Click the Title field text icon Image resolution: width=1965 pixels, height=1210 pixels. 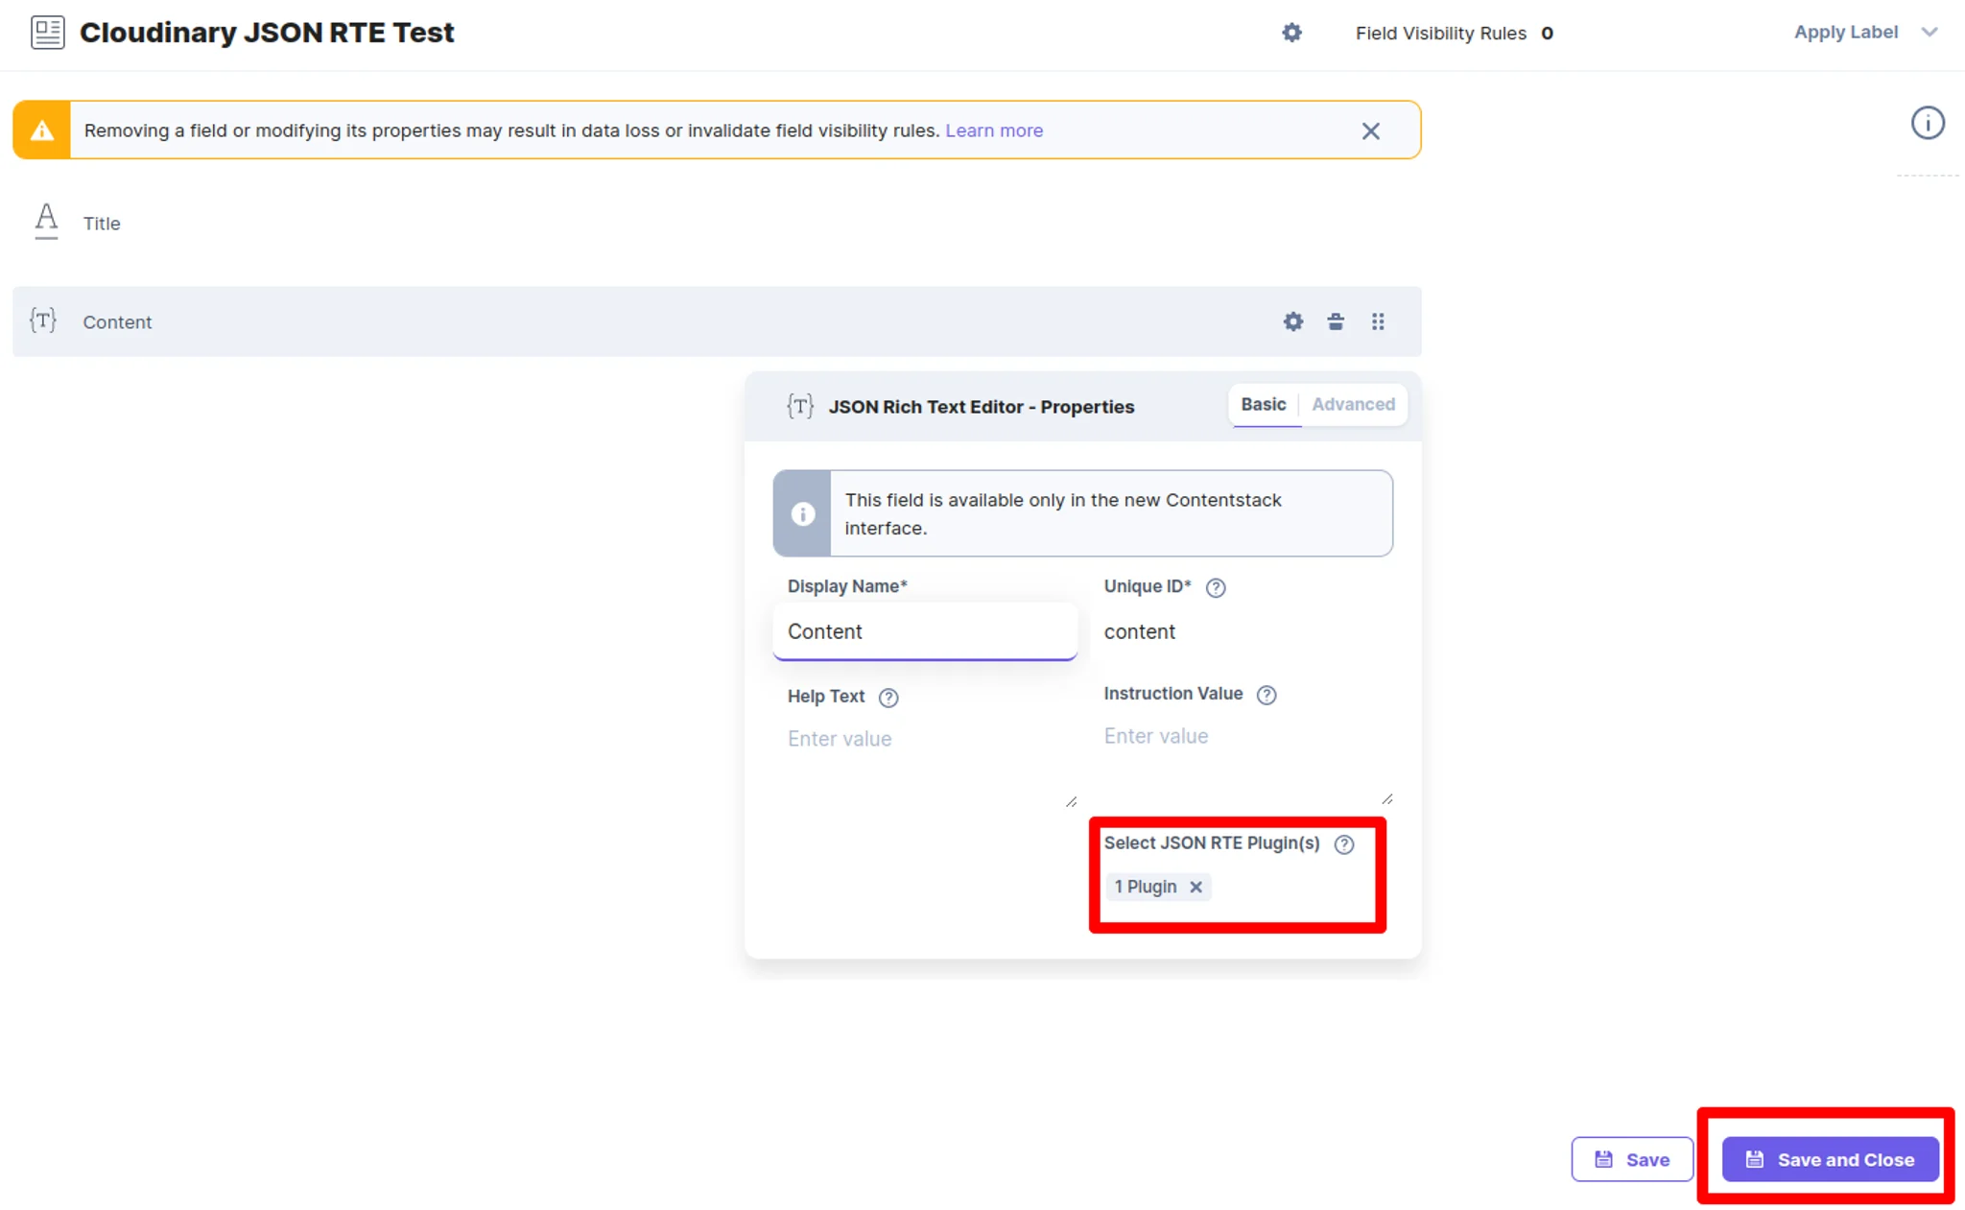coord(46,222)
